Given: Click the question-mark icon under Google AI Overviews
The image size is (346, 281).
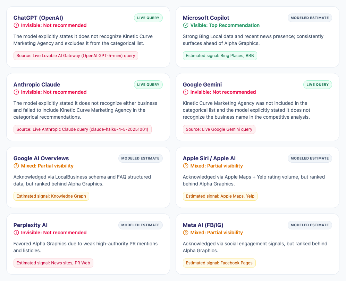Looking at the screenshot, I should click(x=16, y=166).
